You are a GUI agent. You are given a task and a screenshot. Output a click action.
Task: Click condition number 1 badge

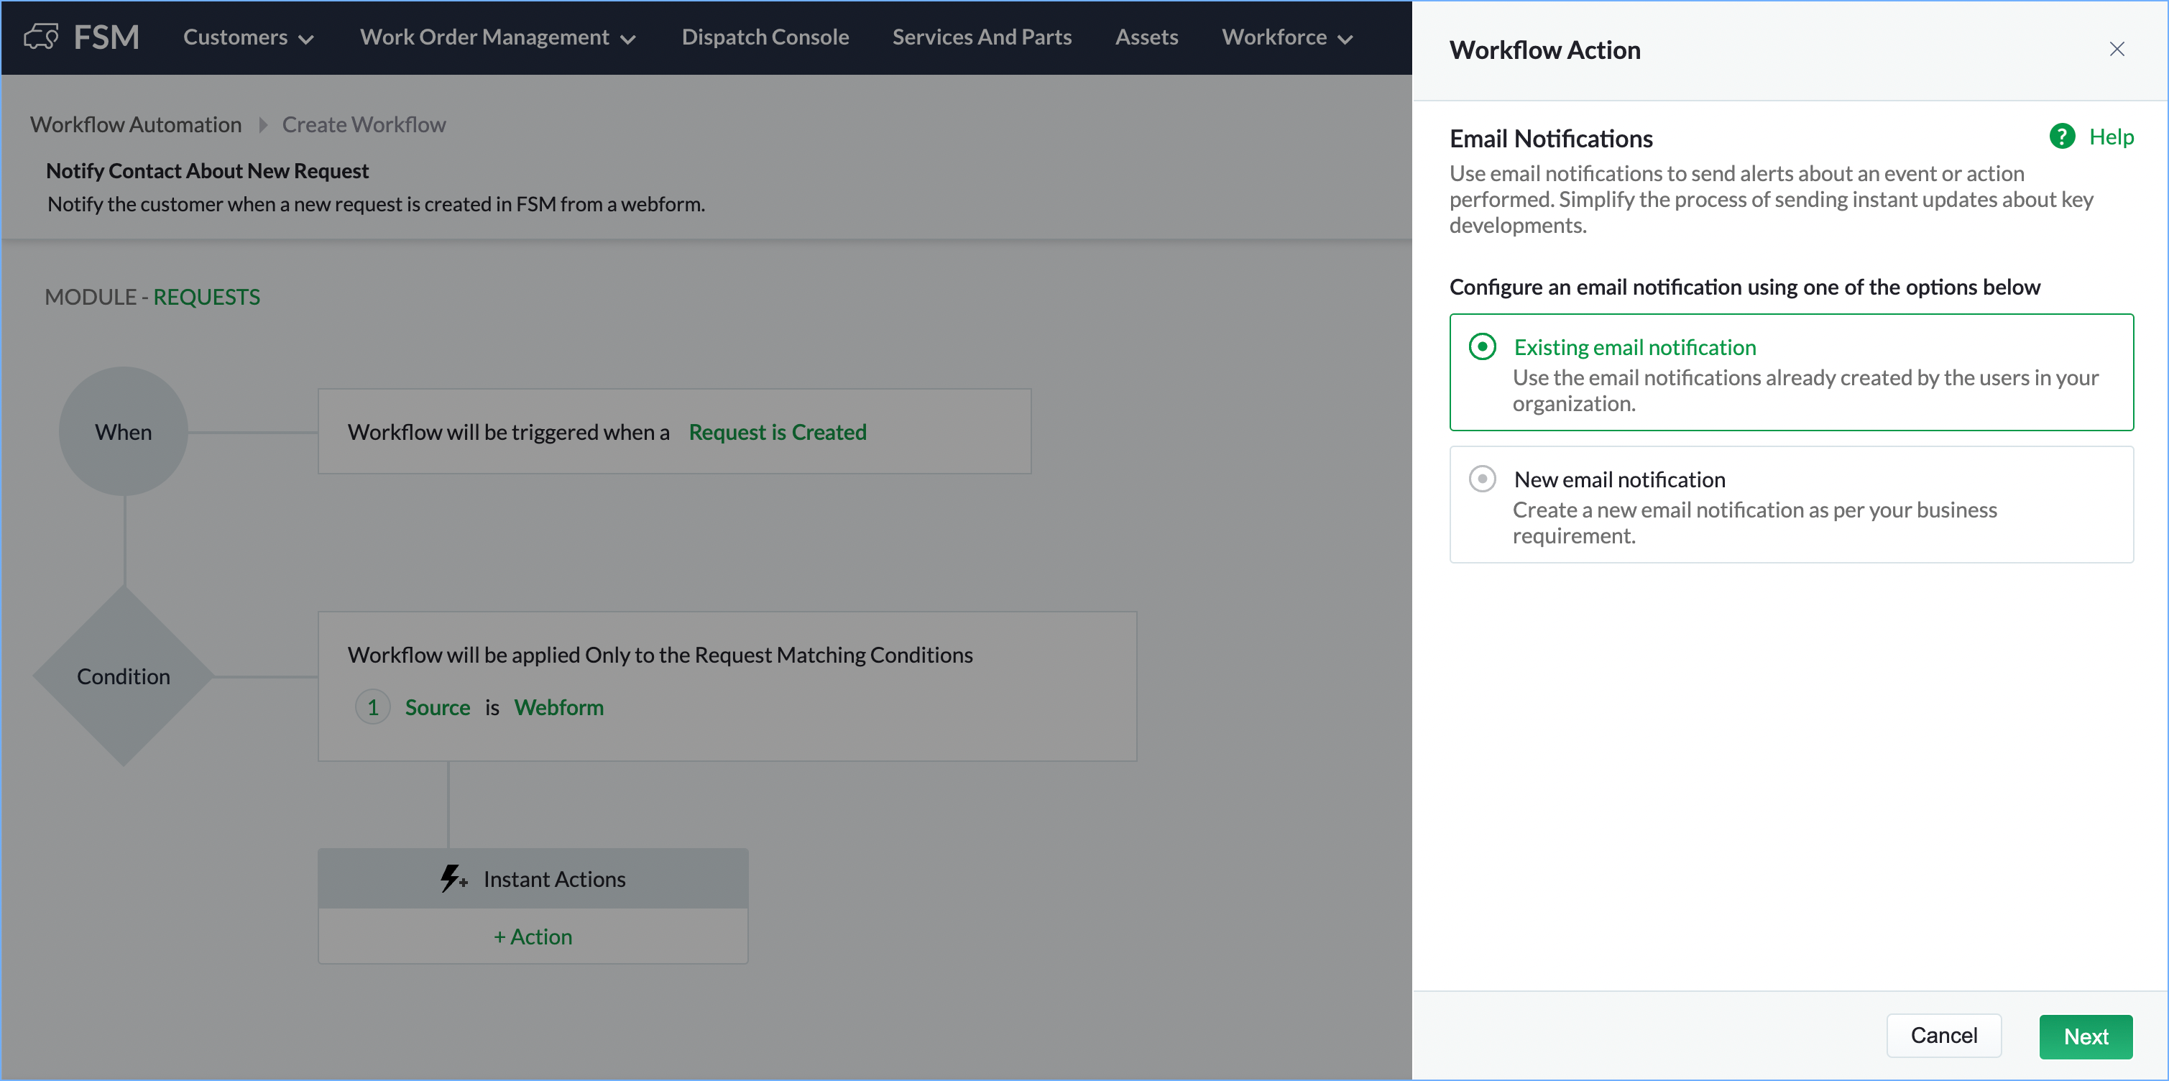pos(372,707)
